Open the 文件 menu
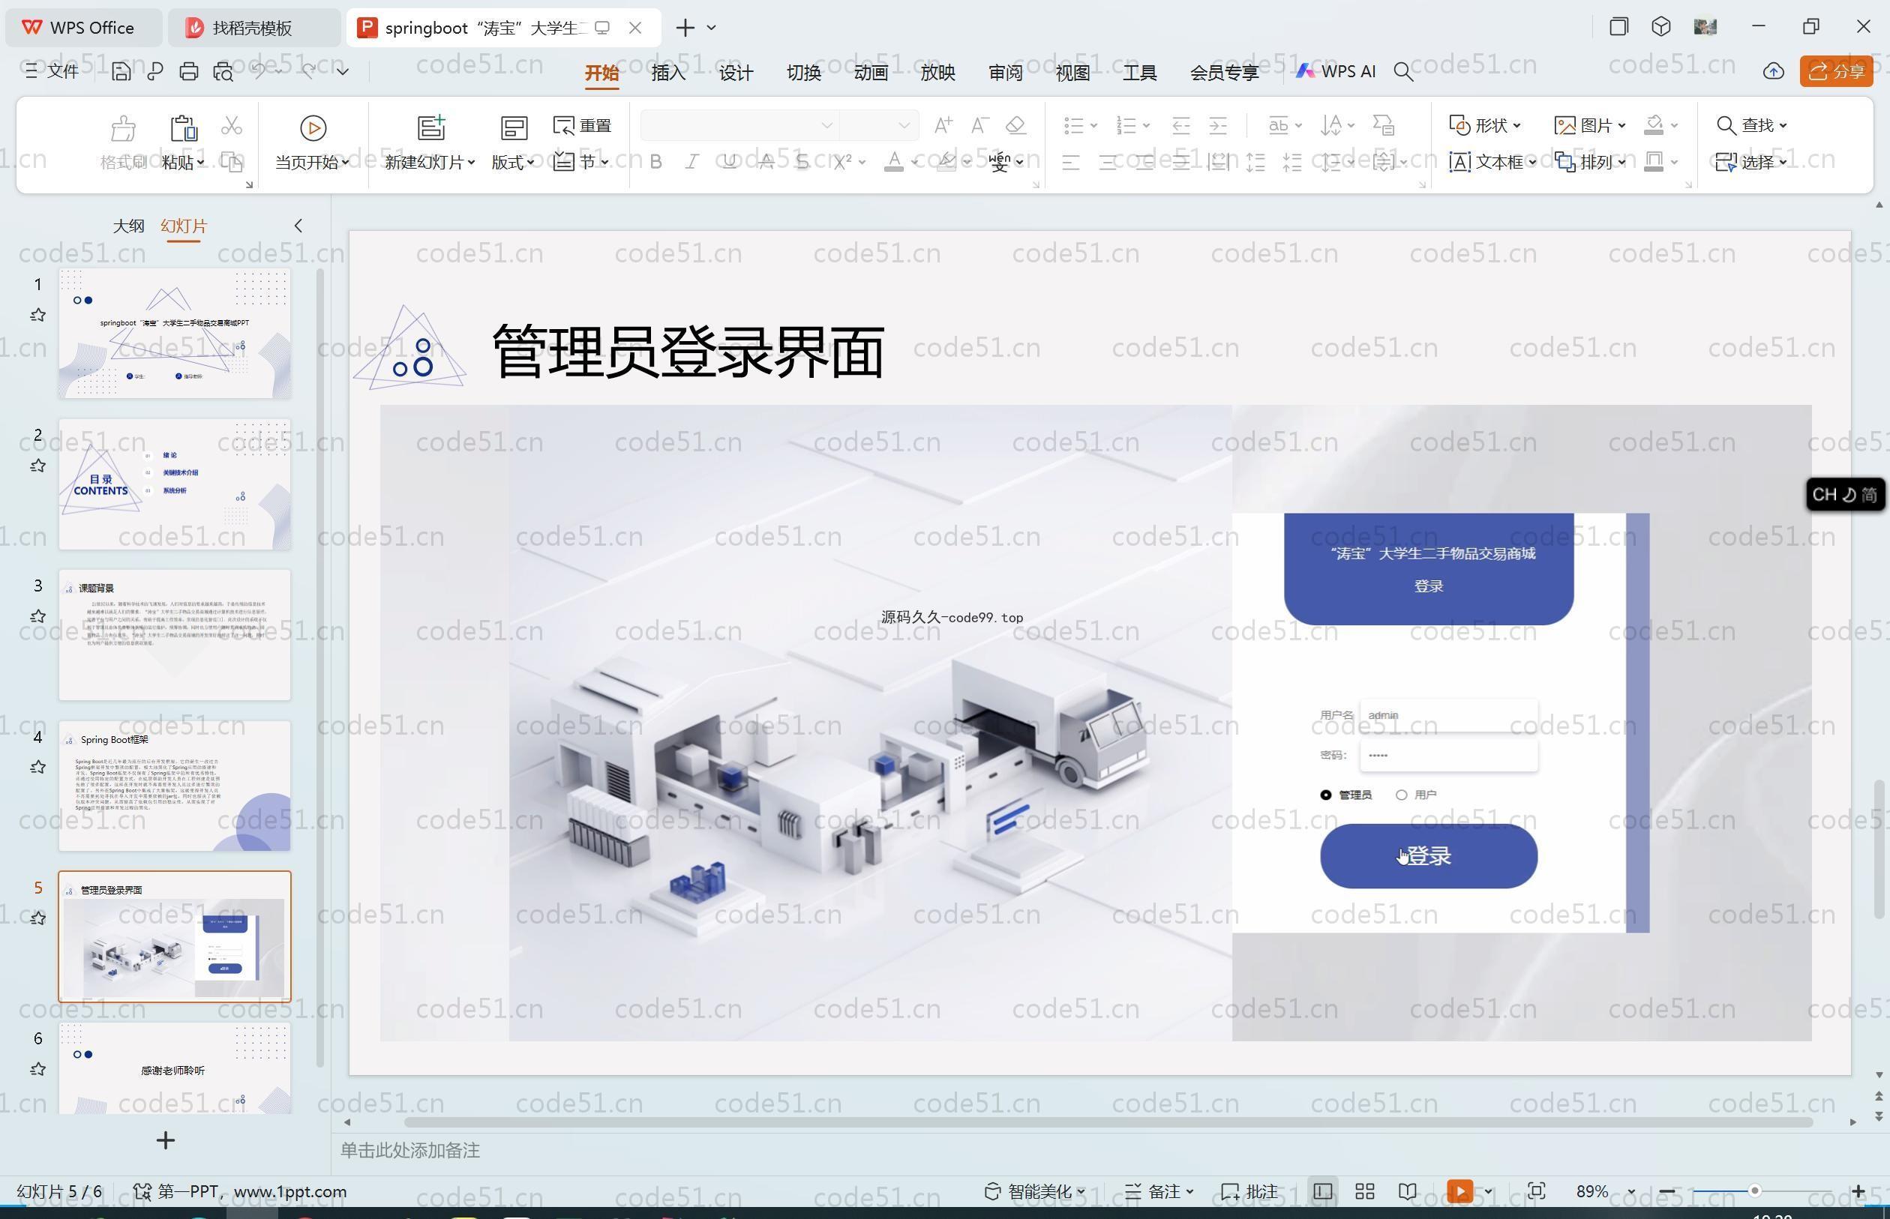This screenshot has height=1219, width=1890. [52, 71]
